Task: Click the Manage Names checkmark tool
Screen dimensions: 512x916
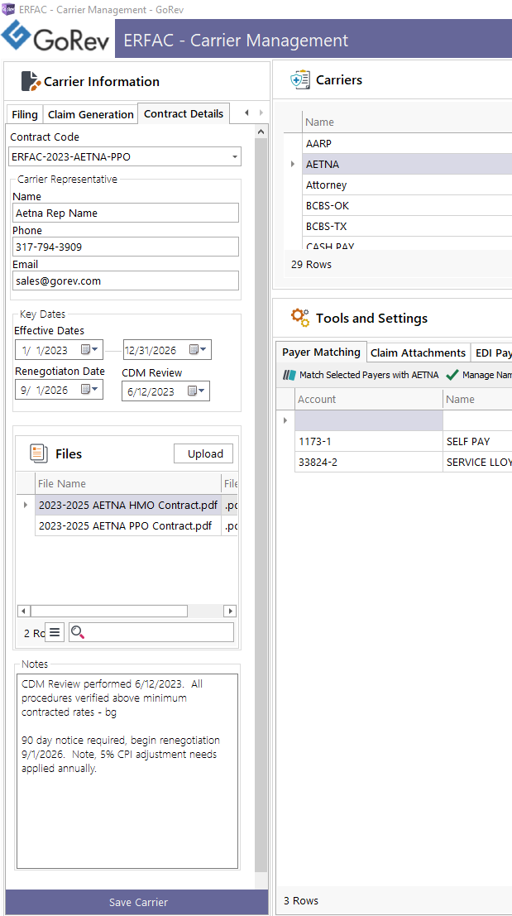Action: (x=478, y=375)
